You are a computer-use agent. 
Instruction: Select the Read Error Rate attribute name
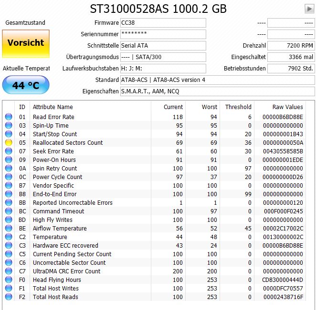point(53,117)
